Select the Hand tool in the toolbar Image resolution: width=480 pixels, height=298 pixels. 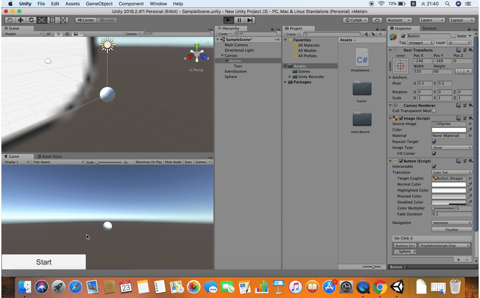coord(9,20)
